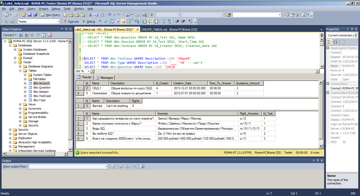Expand the Views folder node
Image resolution: width=360 pixels, height=196 pixels.
(20, 104)
